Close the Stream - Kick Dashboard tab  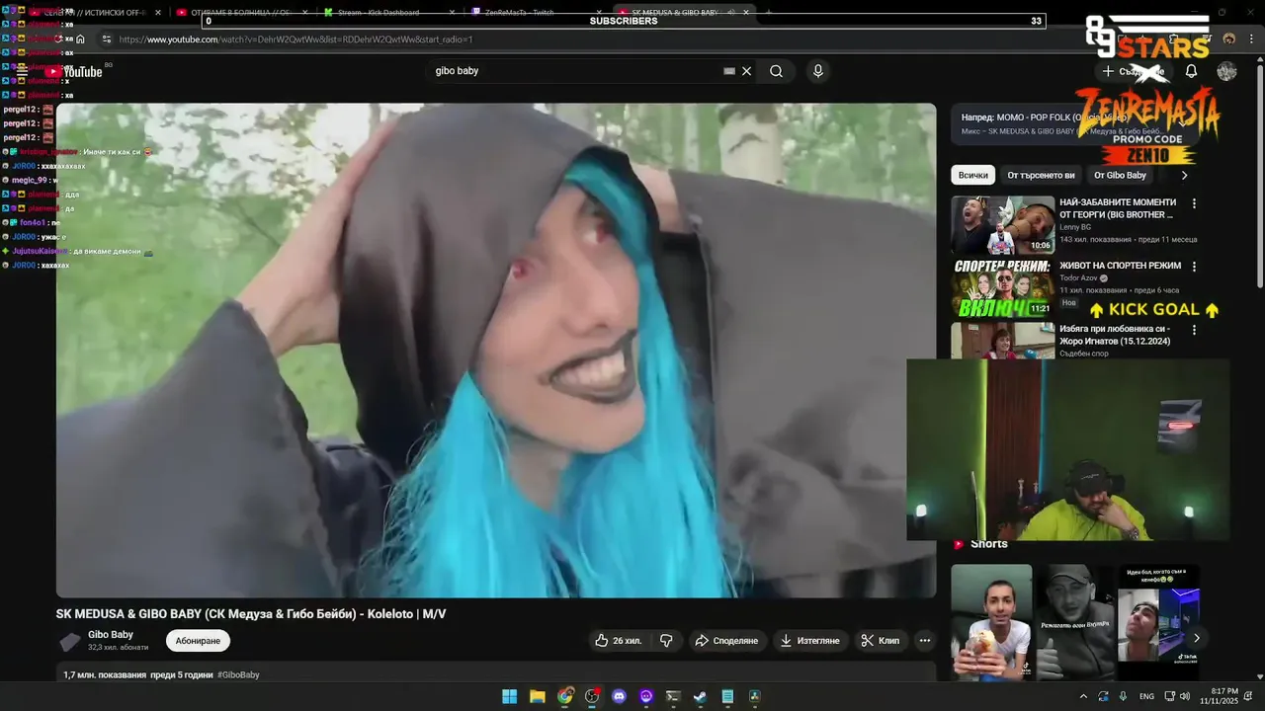[x=453, y=13]
